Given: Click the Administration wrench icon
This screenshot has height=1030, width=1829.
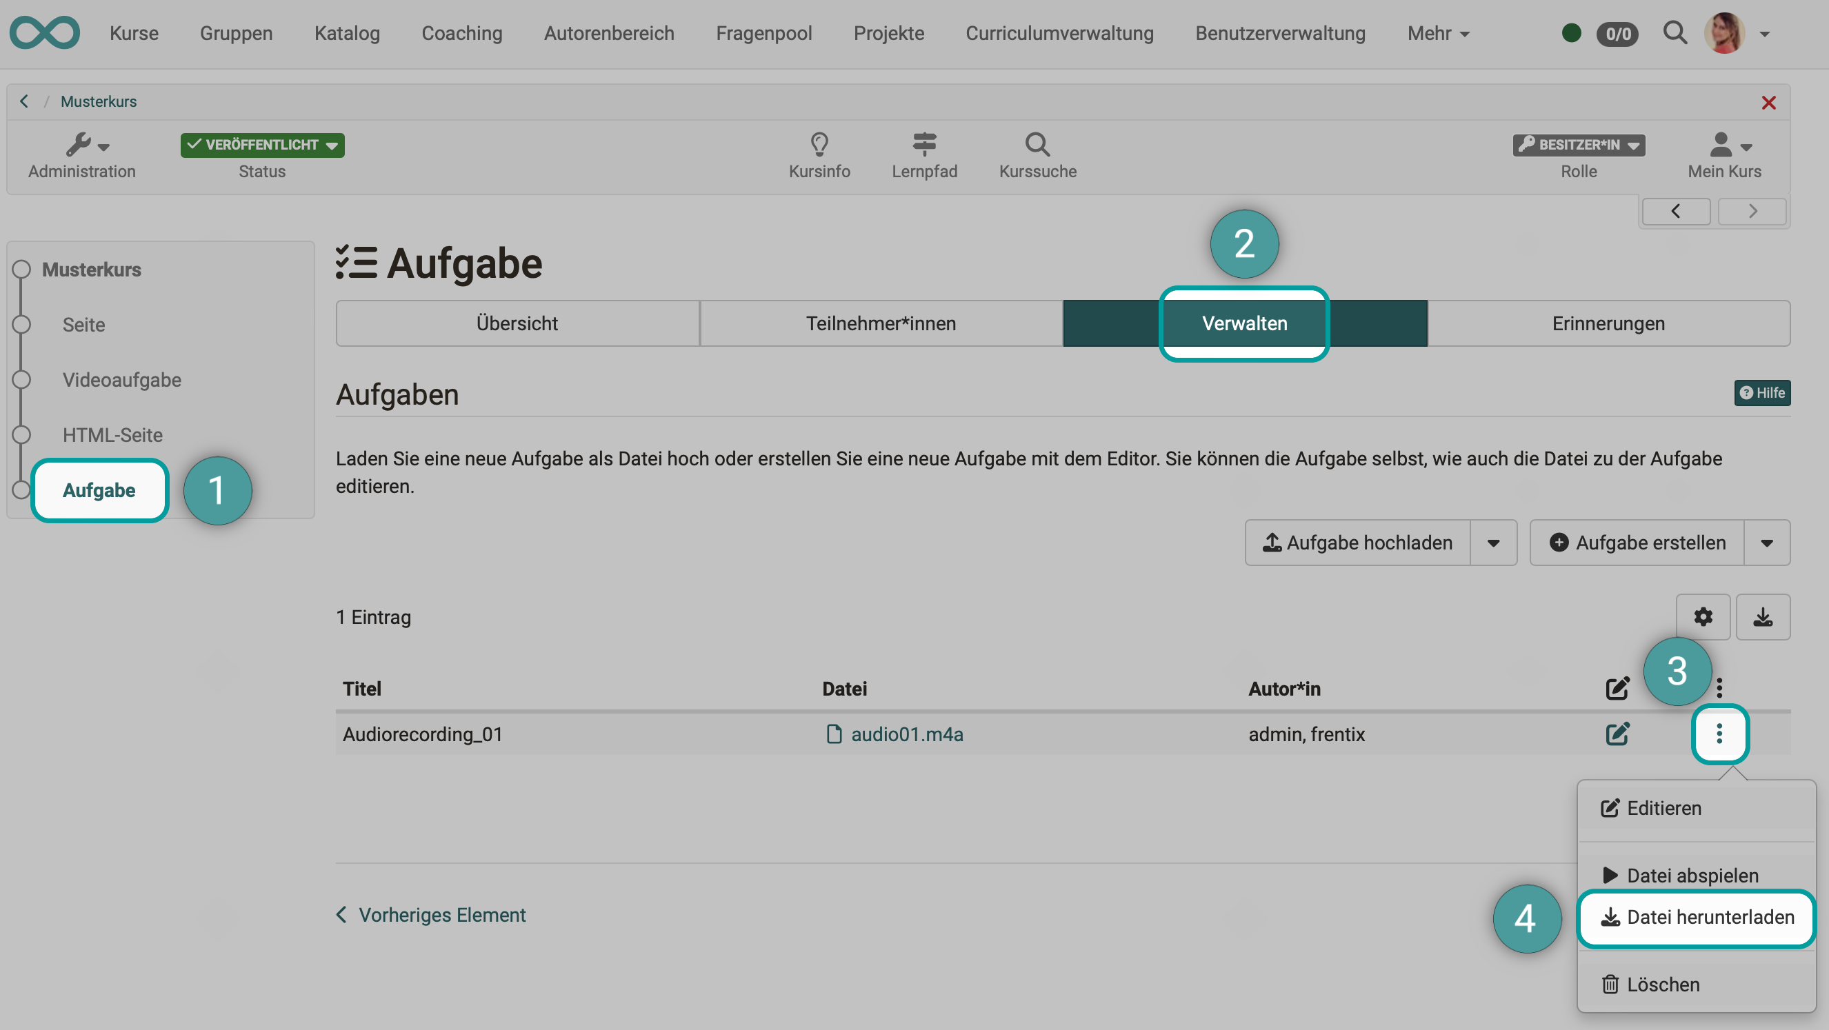Looking at the screenshot, I should (x=81, y=145).
